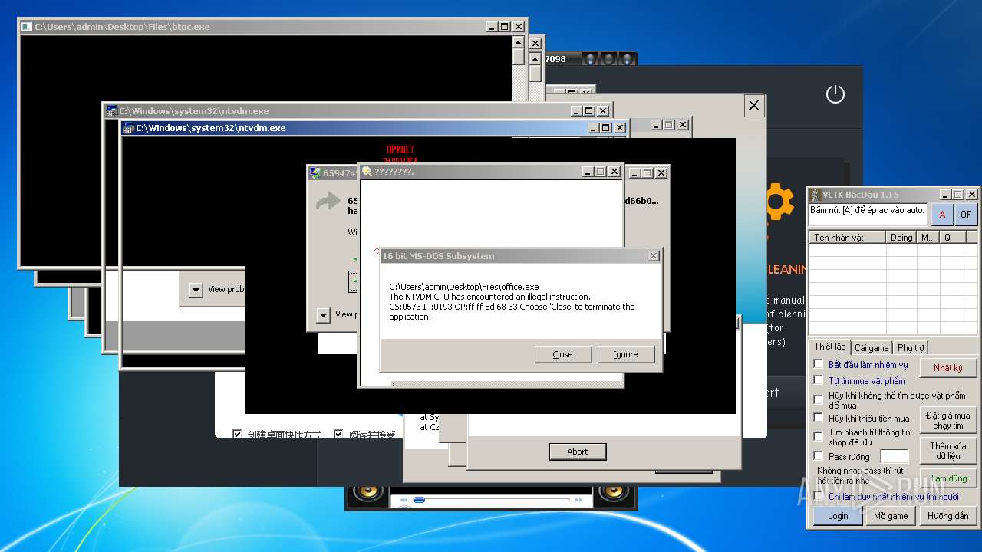Click the rewind arrows on the media player

(404, 500)
